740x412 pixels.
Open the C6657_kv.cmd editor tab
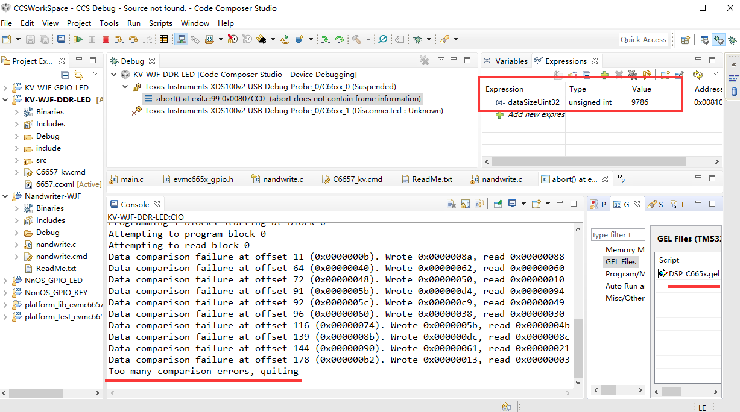point(353,179)
